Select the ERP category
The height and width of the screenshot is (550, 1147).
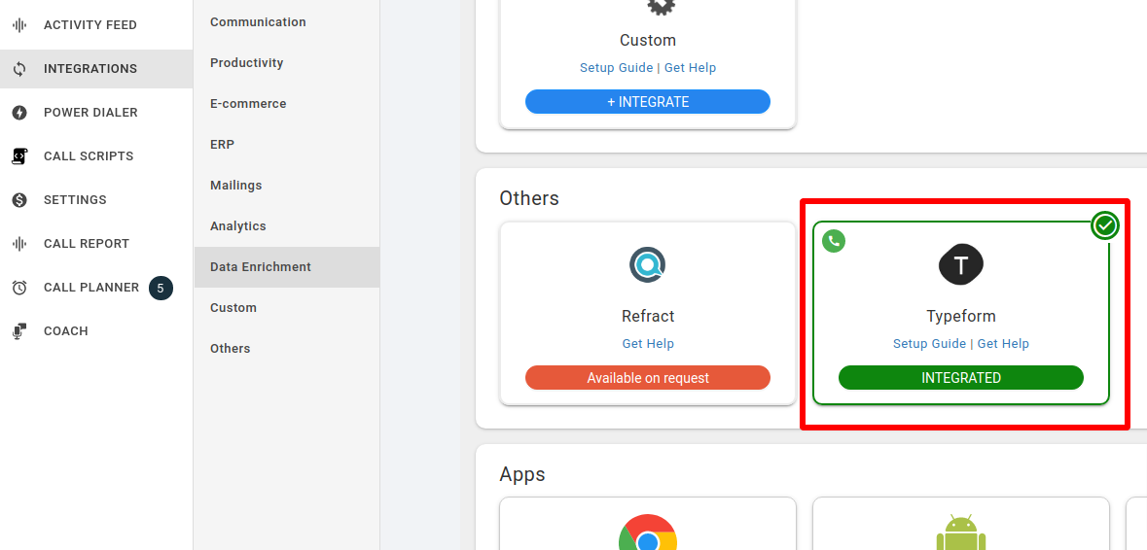point(287,145)
